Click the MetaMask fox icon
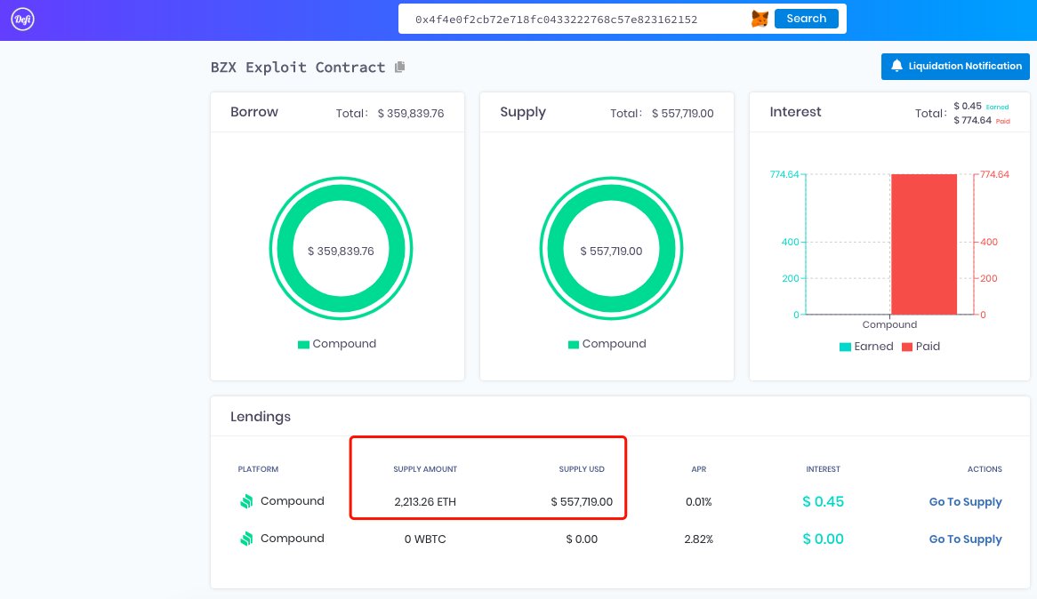 tap(760, 19)
